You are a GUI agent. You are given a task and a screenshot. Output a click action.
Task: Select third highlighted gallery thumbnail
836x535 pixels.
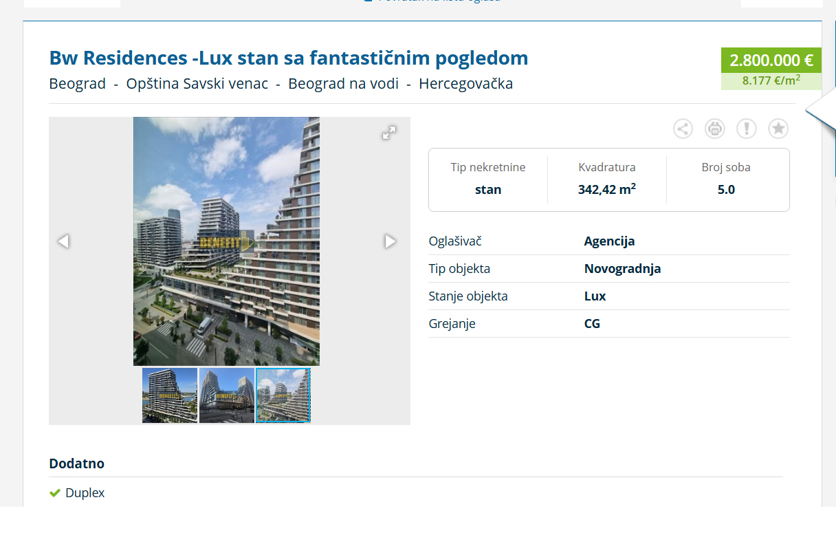point(283,395)
